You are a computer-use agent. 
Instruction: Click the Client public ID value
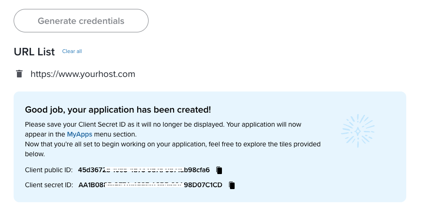(x=144, y=170)
